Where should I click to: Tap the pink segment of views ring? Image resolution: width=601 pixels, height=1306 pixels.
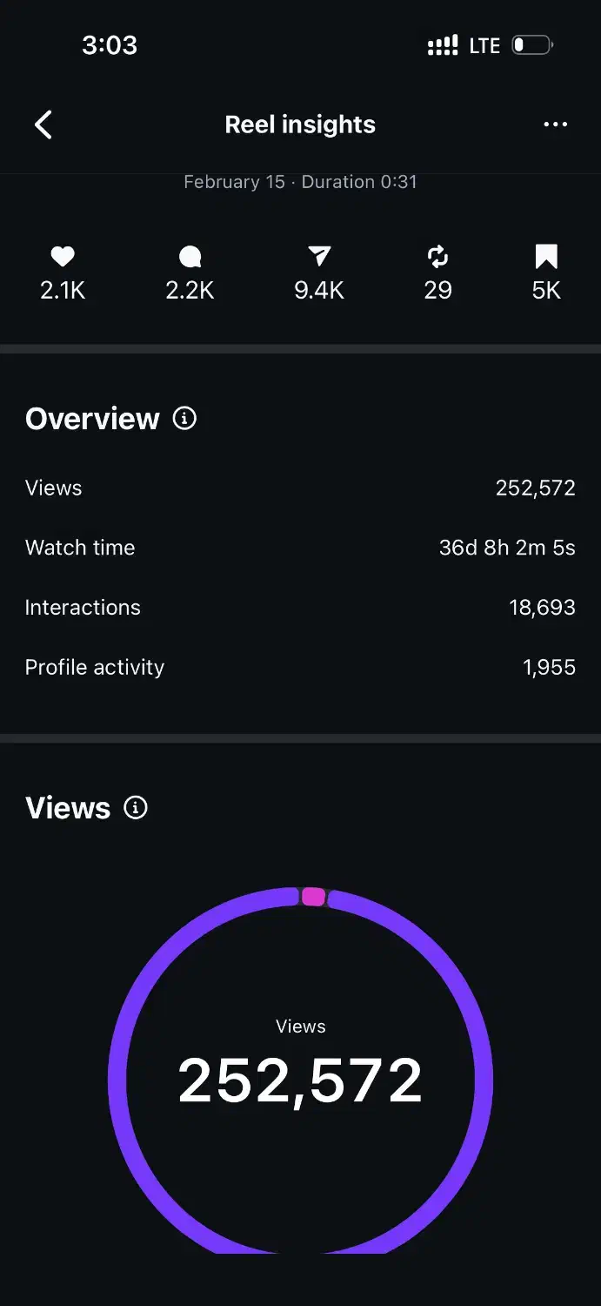click(x=313, y=897)
